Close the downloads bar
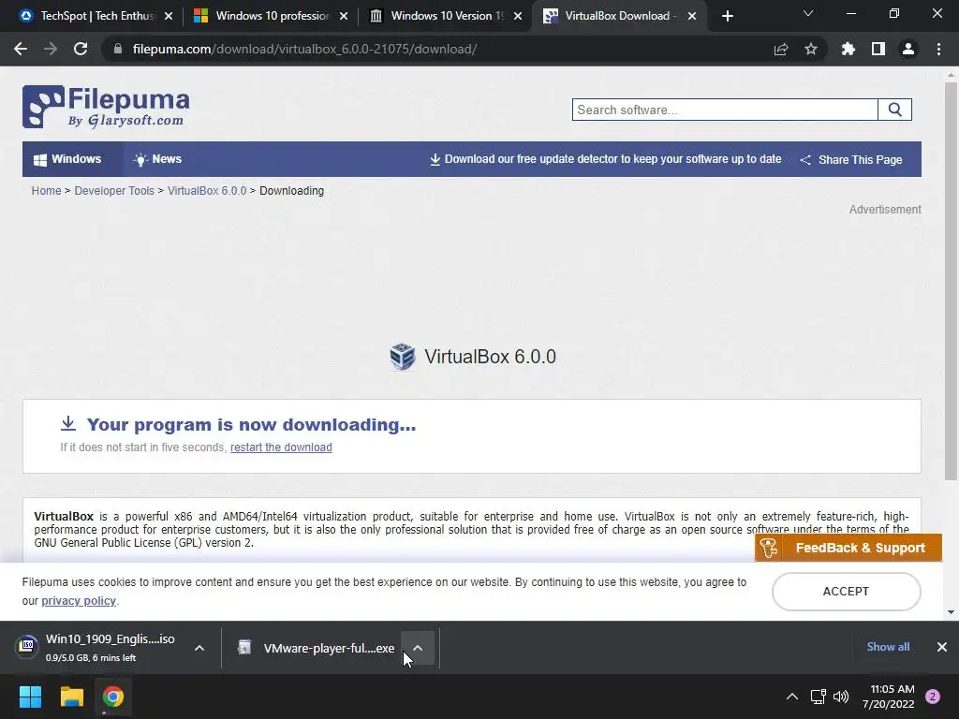This screenshot has height=719, width=959. [x=942, y=647]
